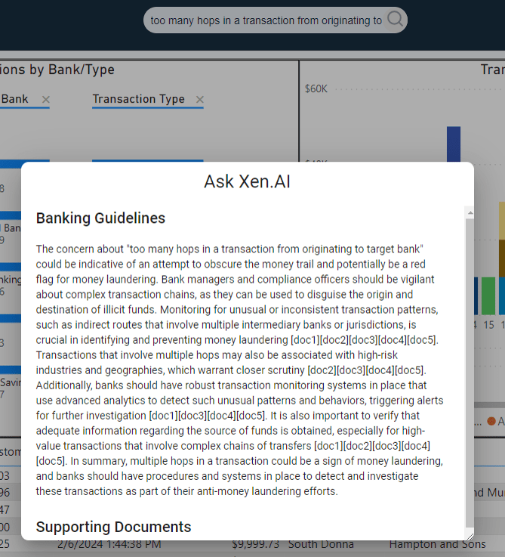Click the resize grip at dialog corner
This screenshot has width=505, height=557.
coord(470,537)
